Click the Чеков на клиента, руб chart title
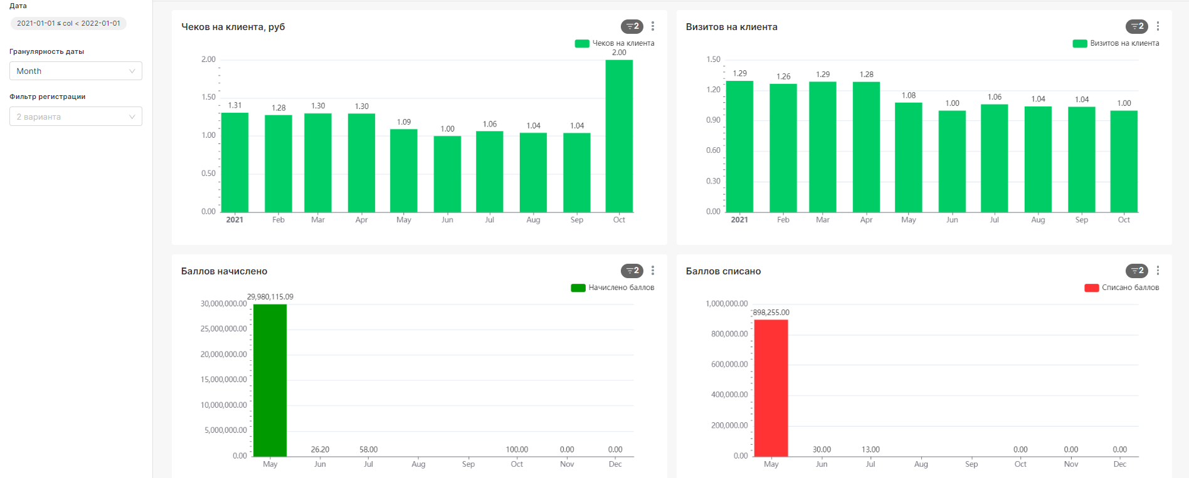Screen dimensions: 1189x478 (x=233, y=27)
